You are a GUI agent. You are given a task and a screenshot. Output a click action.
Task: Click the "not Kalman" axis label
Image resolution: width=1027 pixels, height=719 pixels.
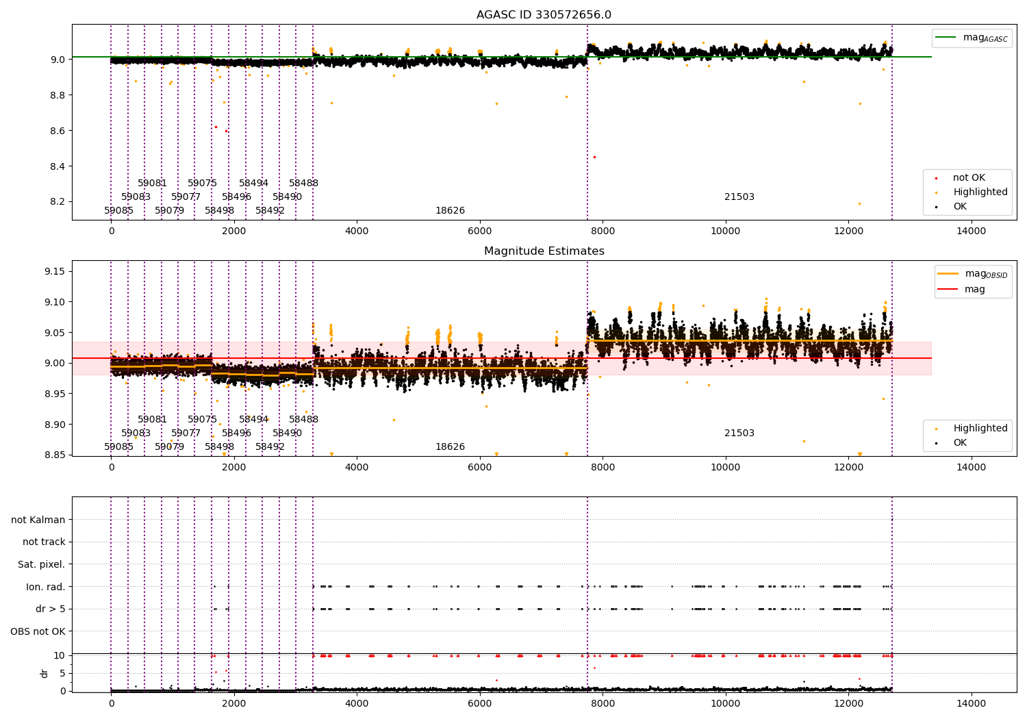pyautogui.click(x=38, y=520)
